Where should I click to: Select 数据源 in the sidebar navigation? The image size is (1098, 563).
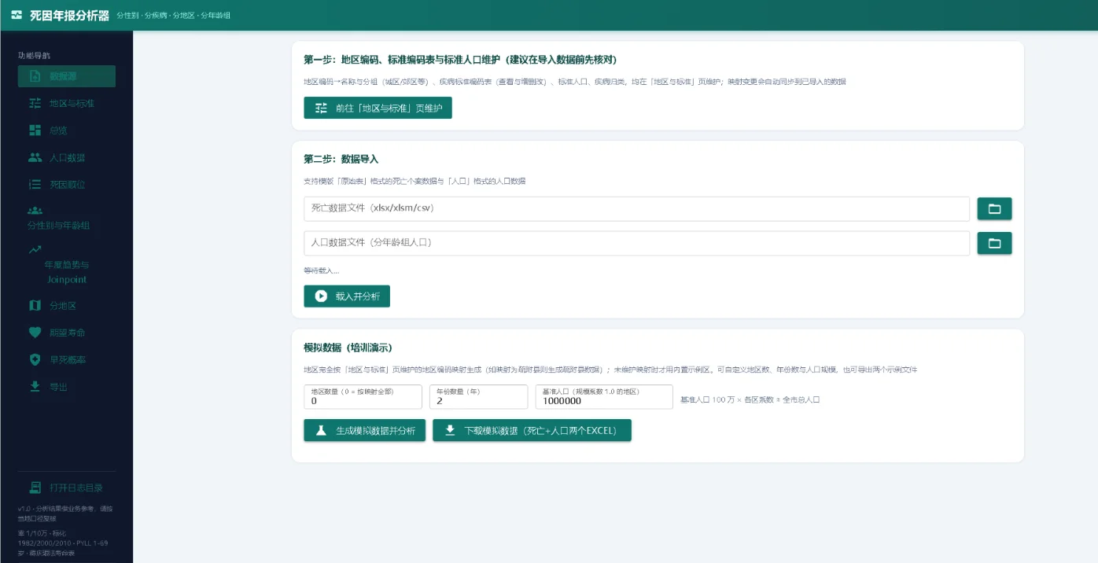tap(67, 76)
